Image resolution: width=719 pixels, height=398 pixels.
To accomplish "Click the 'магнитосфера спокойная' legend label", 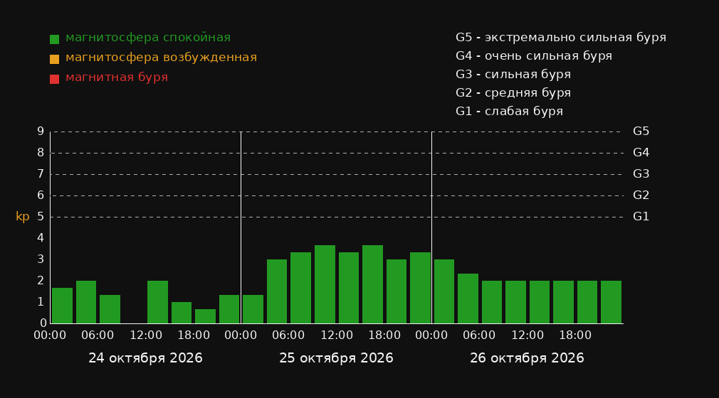I will point(148,38).
